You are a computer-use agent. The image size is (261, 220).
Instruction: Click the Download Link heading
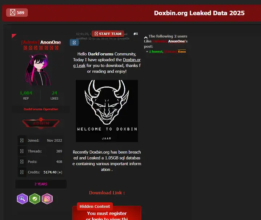(x=107, y=193)
